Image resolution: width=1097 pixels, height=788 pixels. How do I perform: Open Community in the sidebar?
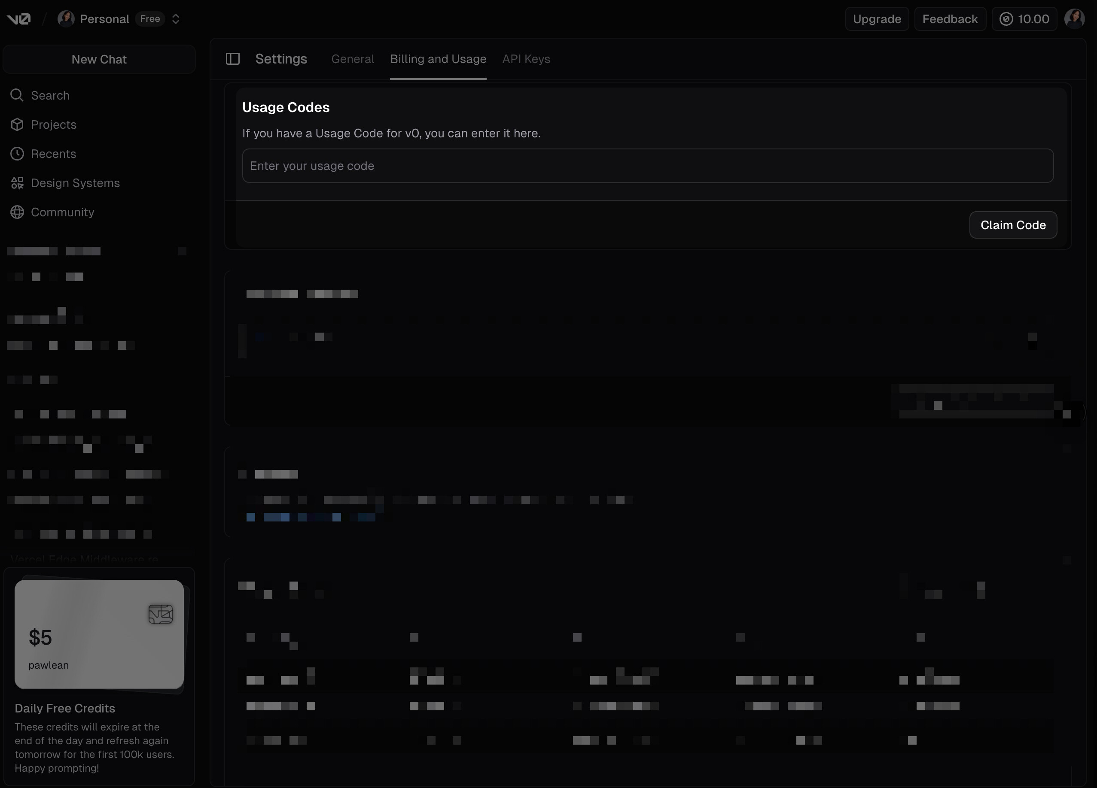coord(63,212)
